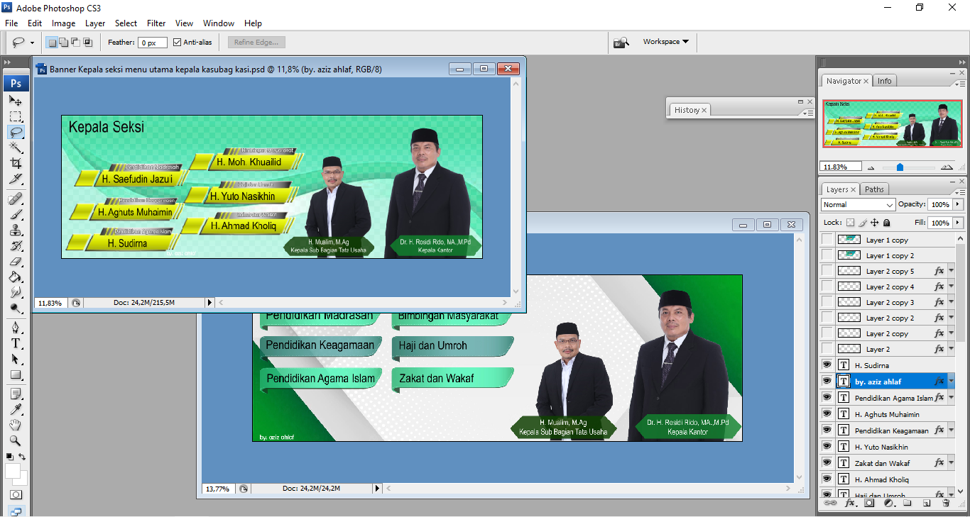This screenshot has height=517, width=970.
Task: Select the Dodge tool
Action: point(16,308)
